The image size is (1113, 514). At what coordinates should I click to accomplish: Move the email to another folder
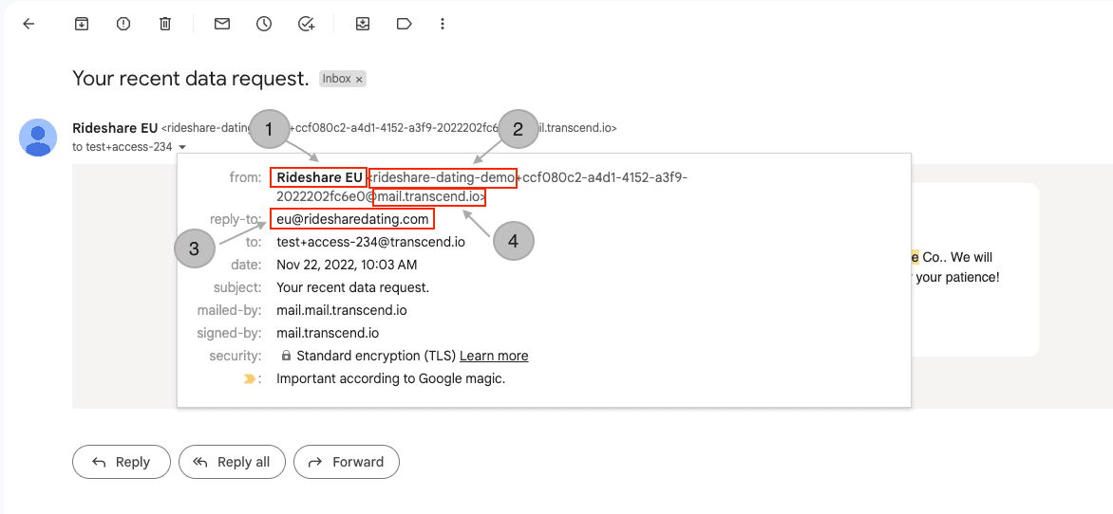[363, 24]
